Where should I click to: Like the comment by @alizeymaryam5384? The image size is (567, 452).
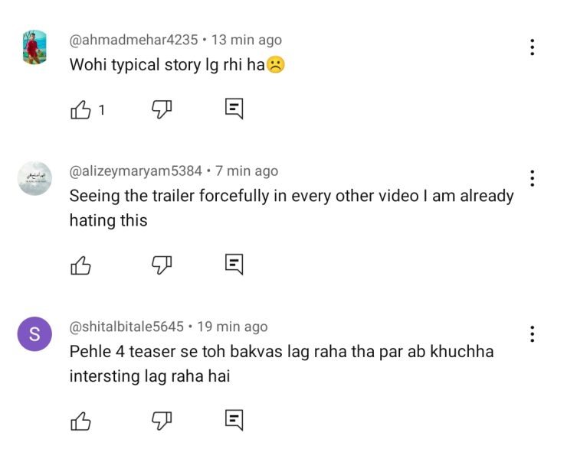[x=80, y=265]
